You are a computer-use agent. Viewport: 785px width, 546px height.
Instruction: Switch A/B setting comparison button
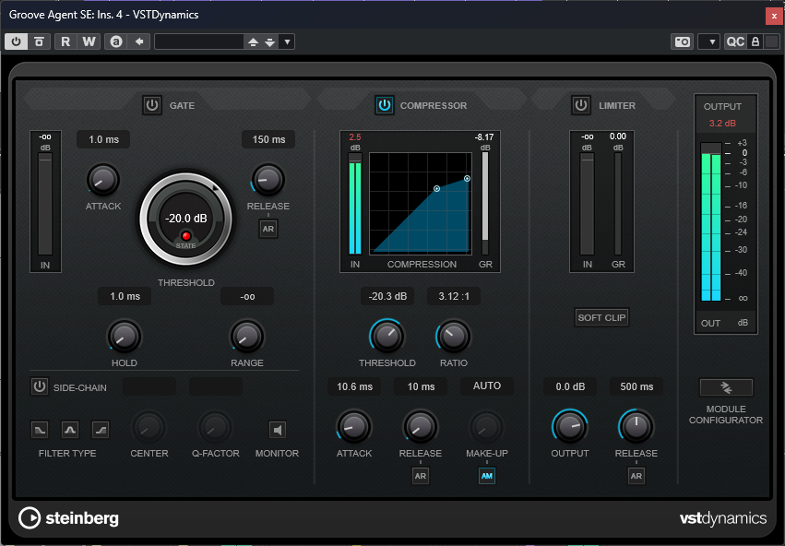pyautogui.click(x=116, y=42)
